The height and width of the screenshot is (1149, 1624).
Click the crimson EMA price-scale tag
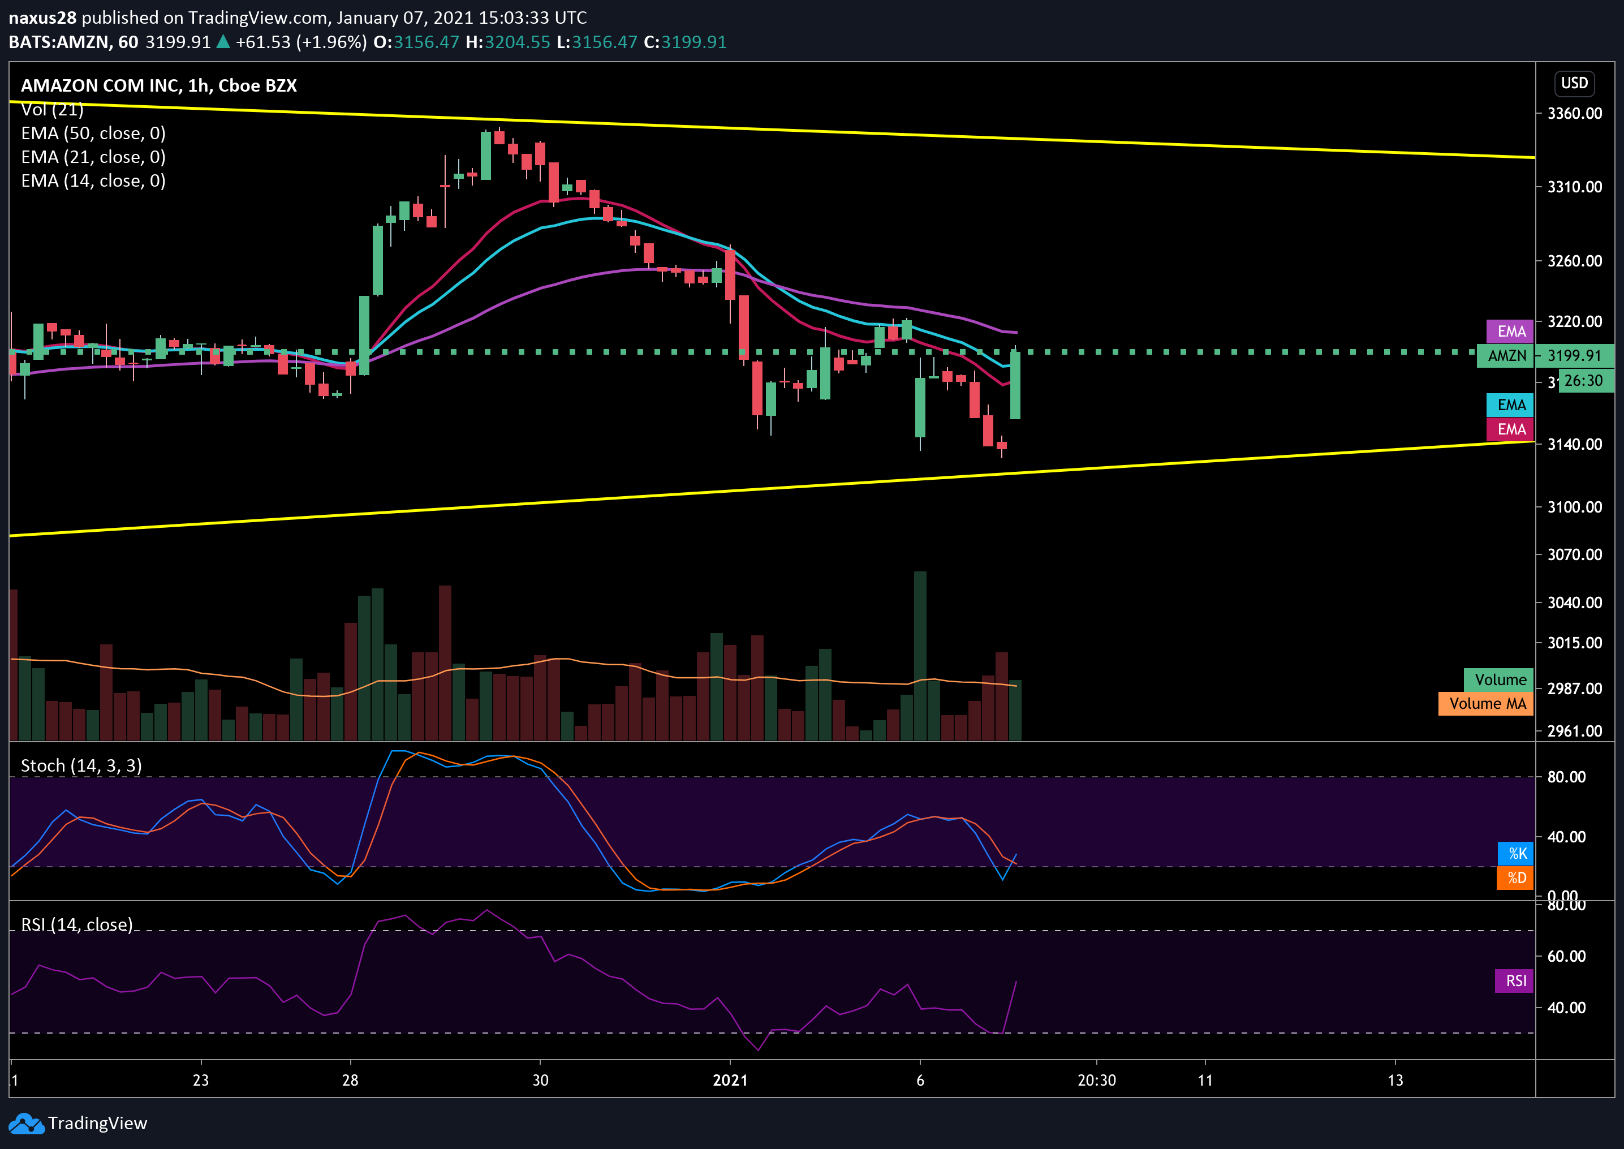(x=1509, y=429)
